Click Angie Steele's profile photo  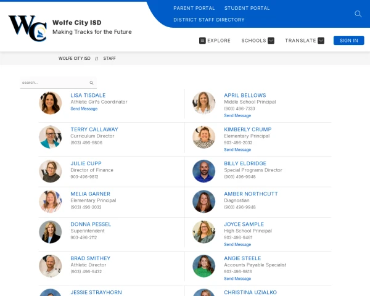pyautogui.click(x=204, y=266)
